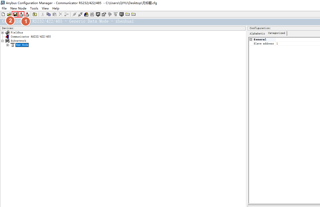The height and width of the screenshot is (207, 320).
Task: Collapse the Subnetwork tree branch
Action: [3, 41]
